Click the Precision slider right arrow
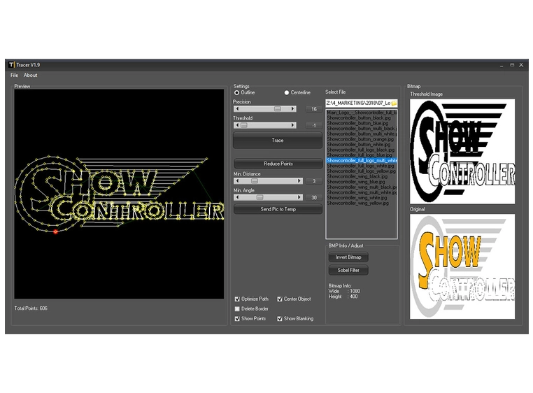 [x=292, y=109]
